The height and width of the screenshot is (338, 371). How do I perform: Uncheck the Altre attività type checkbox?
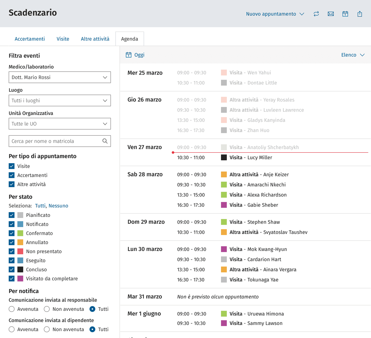(x=12, y=184)
